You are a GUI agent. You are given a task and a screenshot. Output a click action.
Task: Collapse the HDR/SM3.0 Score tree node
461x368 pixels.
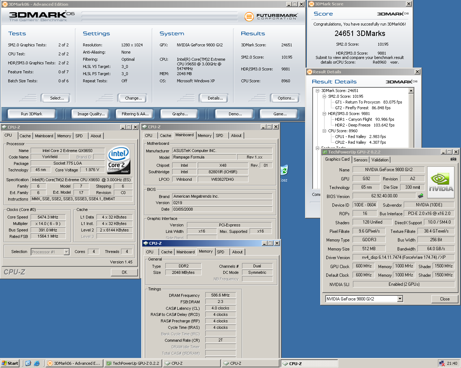tap(324, 114)
